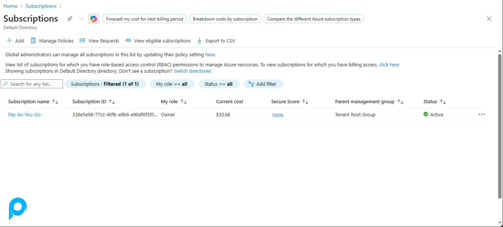The width and height of the screenshot is (503, 227).
Task: Open the Pay-As-You-Go subscription
Action: click(25, 115)
